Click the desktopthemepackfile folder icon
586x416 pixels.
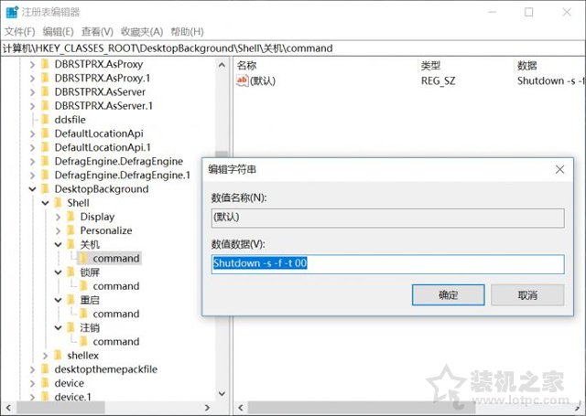click(x=46, y=369)
